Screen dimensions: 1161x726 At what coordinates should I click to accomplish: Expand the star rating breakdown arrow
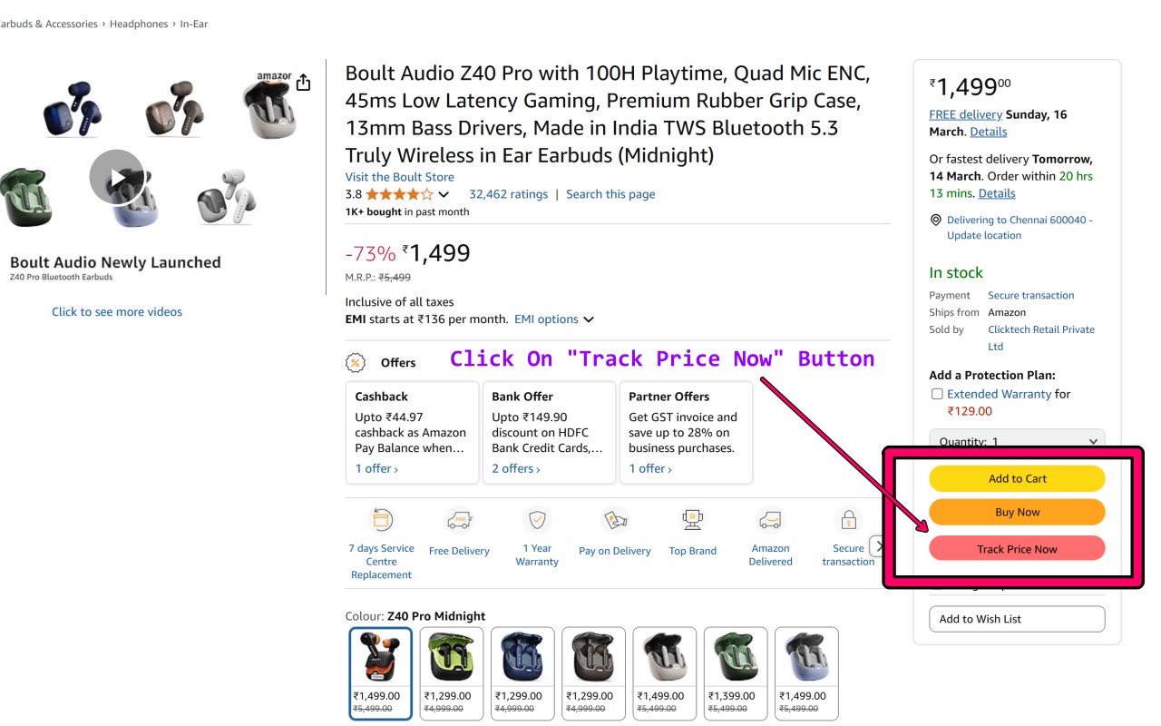point(444,194)
